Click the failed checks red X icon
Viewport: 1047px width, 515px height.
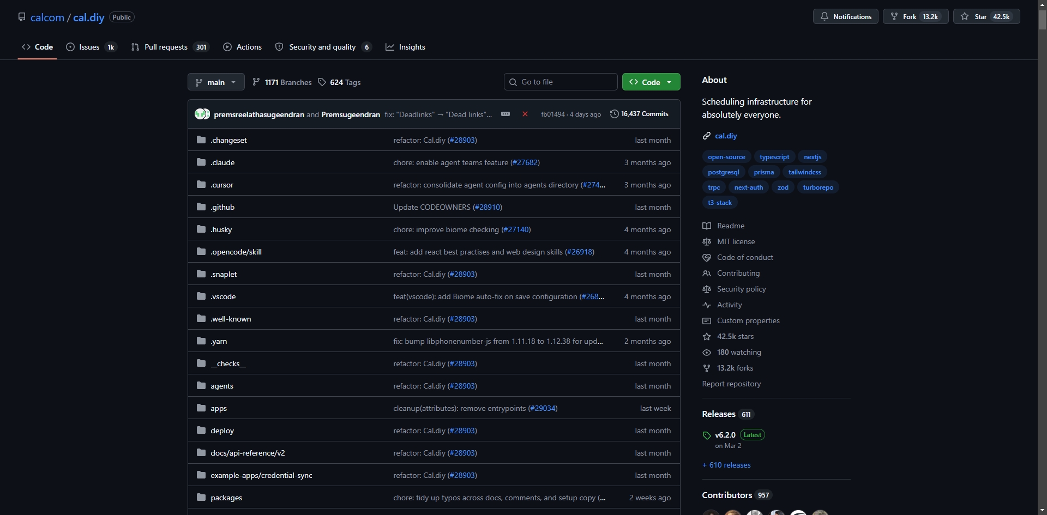point(525,114)
